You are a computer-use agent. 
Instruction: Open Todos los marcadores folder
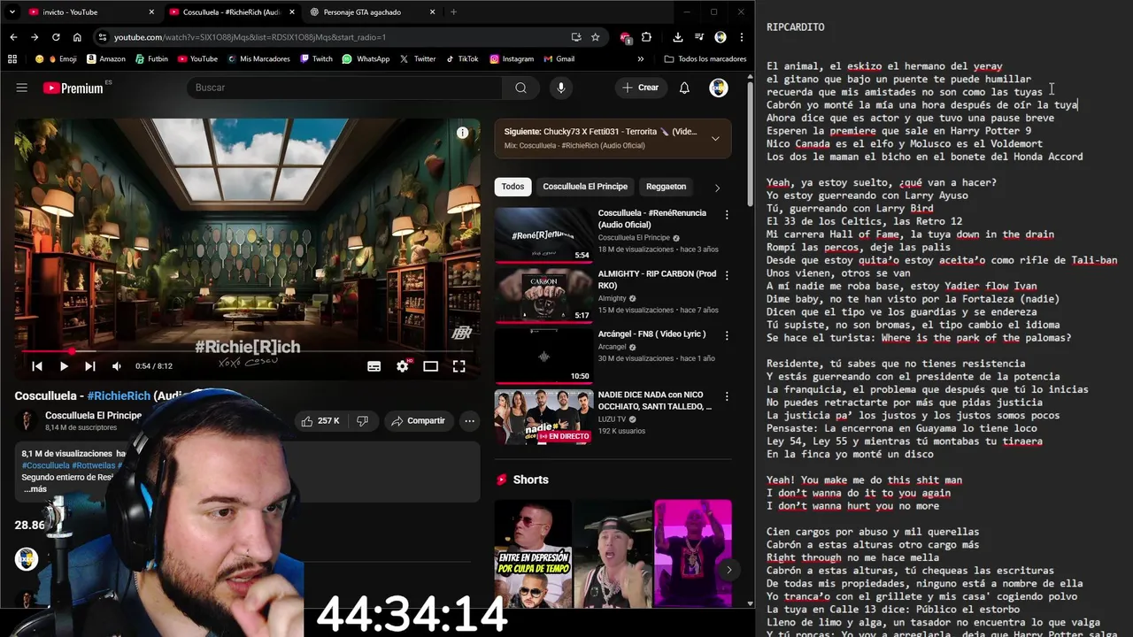tap(705, 59)
